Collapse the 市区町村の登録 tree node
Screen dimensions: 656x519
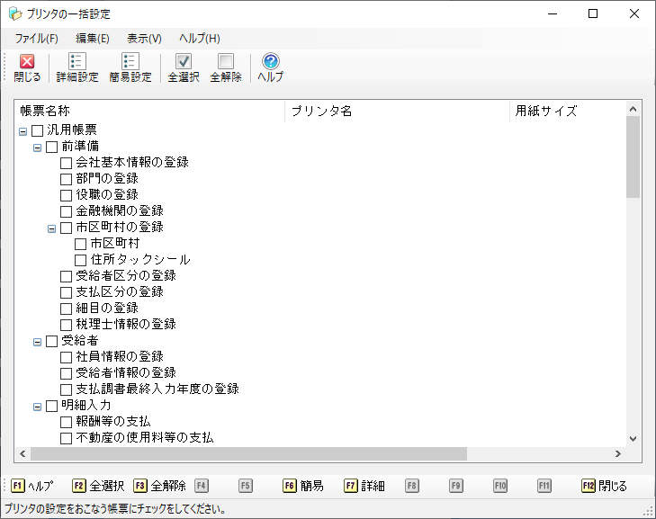52,228
